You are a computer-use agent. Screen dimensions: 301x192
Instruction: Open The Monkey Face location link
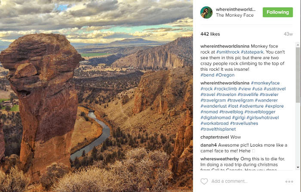tap(234, 15)
